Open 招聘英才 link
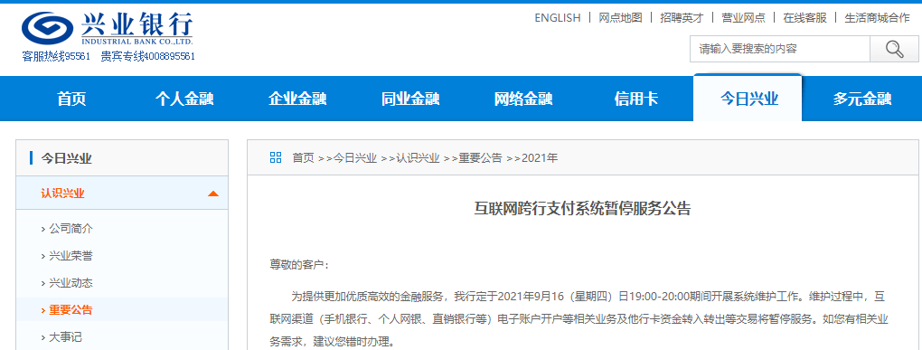The width and height of the screenshot is (922, 350). click(682, 18)
